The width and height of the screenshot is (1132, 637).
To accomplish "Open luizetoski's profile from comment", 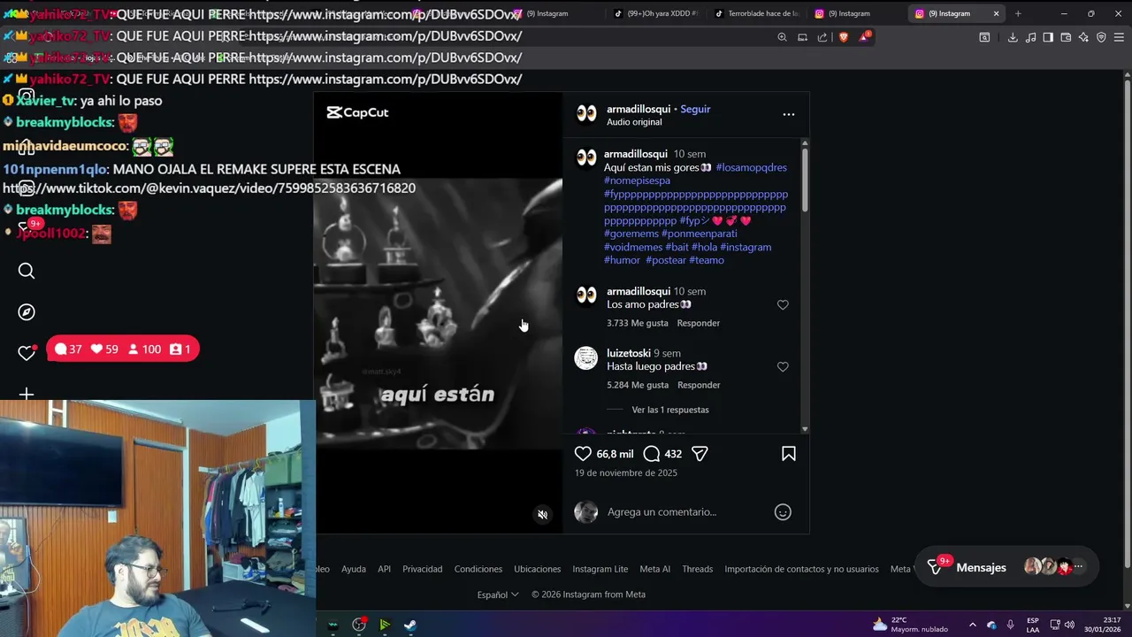I will (629, 353).
